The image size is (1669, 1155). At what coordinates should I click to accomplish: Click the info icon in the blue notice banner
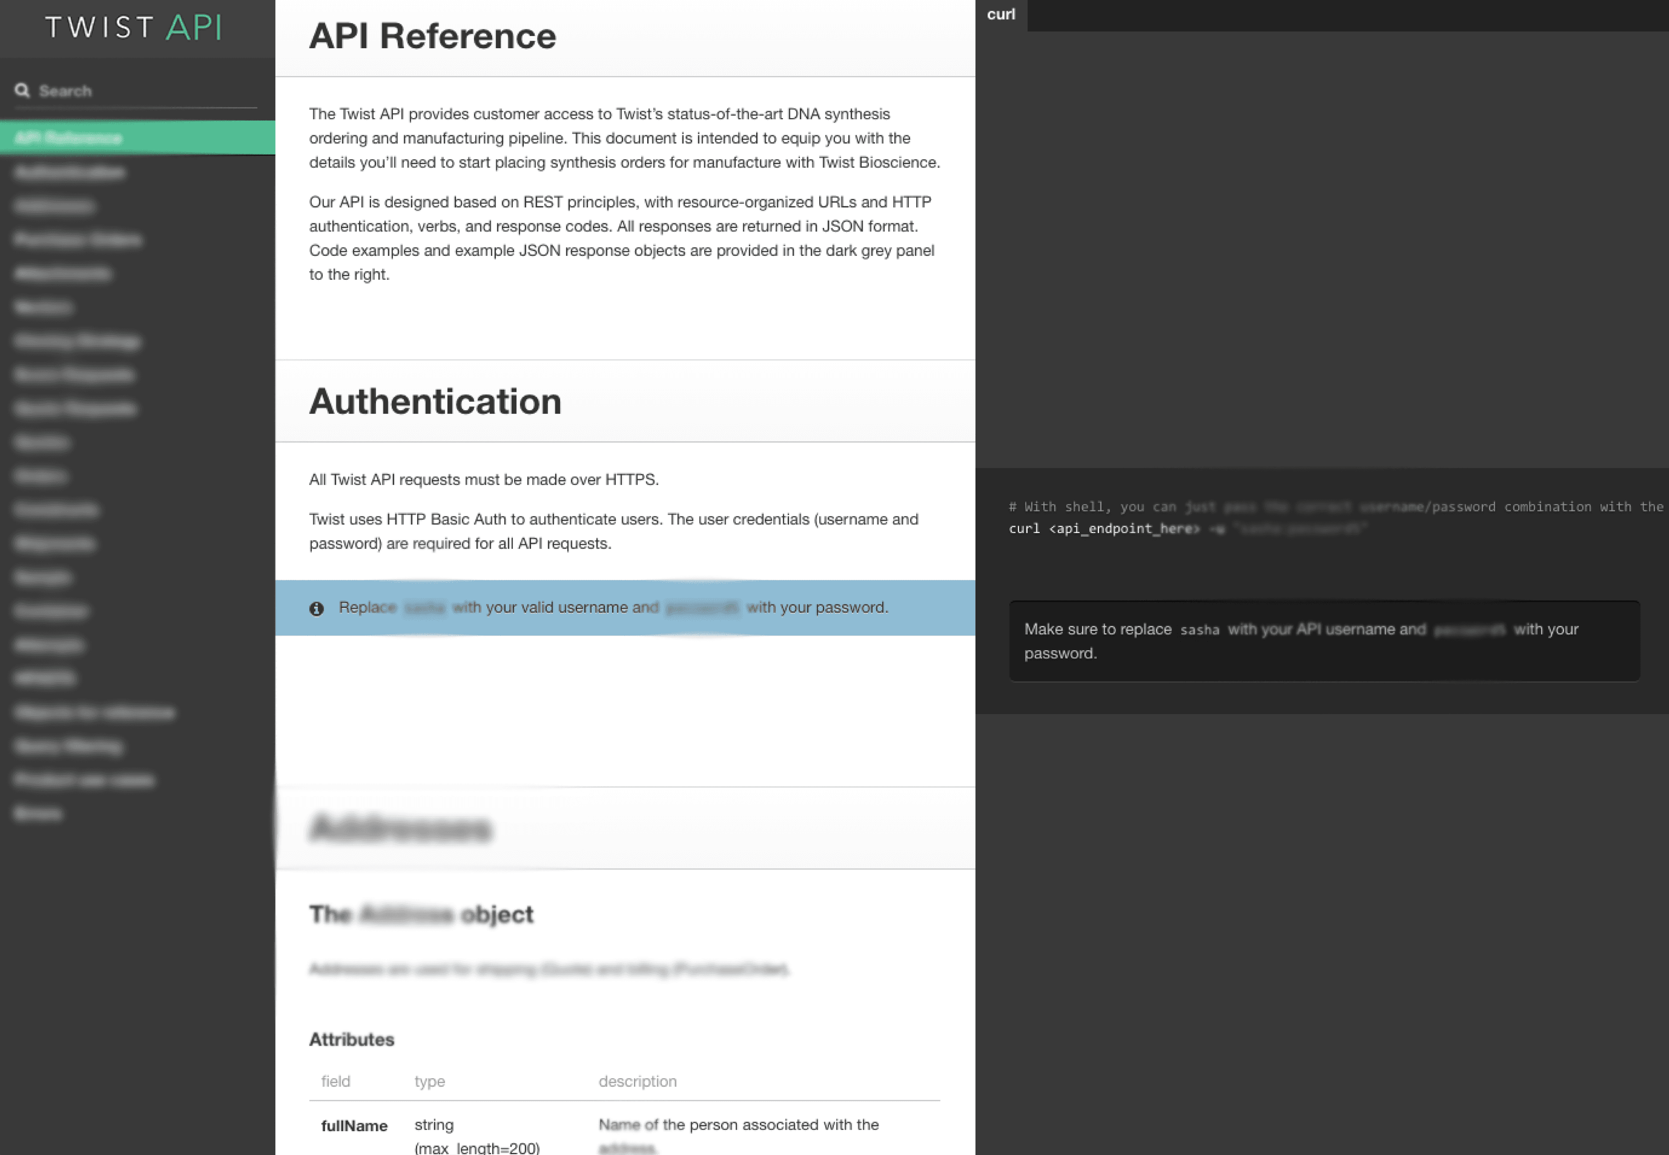[316, 608]
